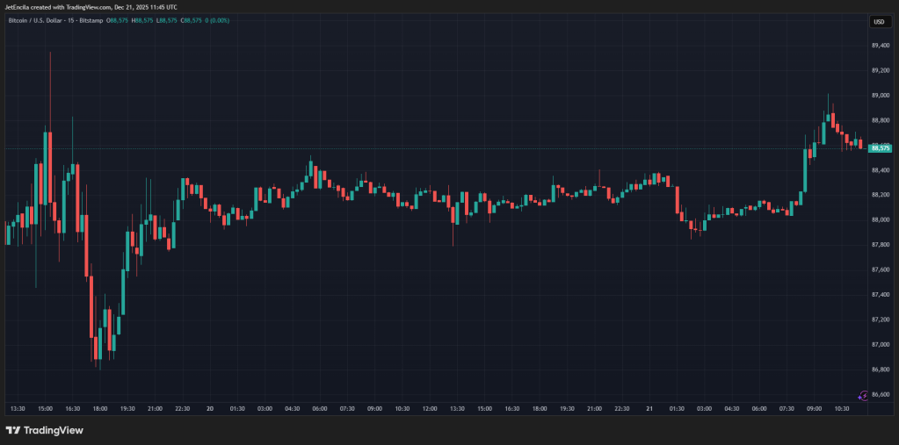Click the 87,400 price axis label
The height and width of the screenshot is (445, 899).
click(880, 294)
